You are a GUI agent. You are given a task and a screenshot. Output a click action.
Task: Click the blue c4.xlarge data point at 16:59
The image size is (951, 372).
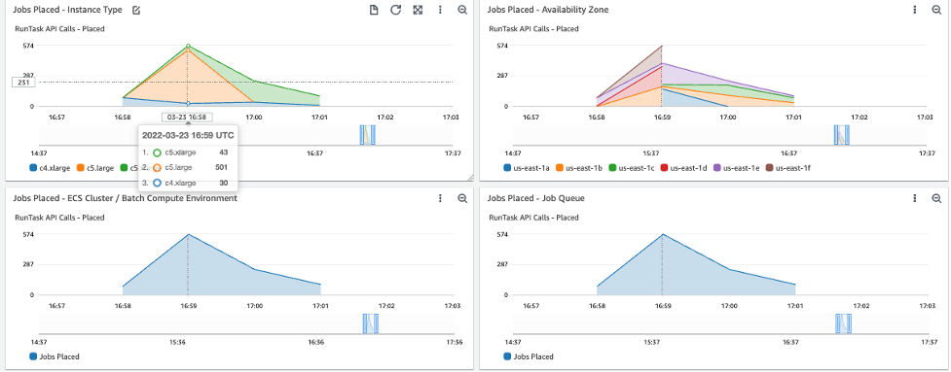click(188, 103)
